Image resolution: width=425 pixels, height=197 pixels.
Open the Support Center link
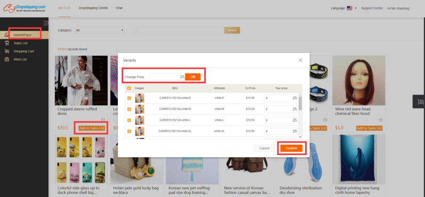click(372, 8)
